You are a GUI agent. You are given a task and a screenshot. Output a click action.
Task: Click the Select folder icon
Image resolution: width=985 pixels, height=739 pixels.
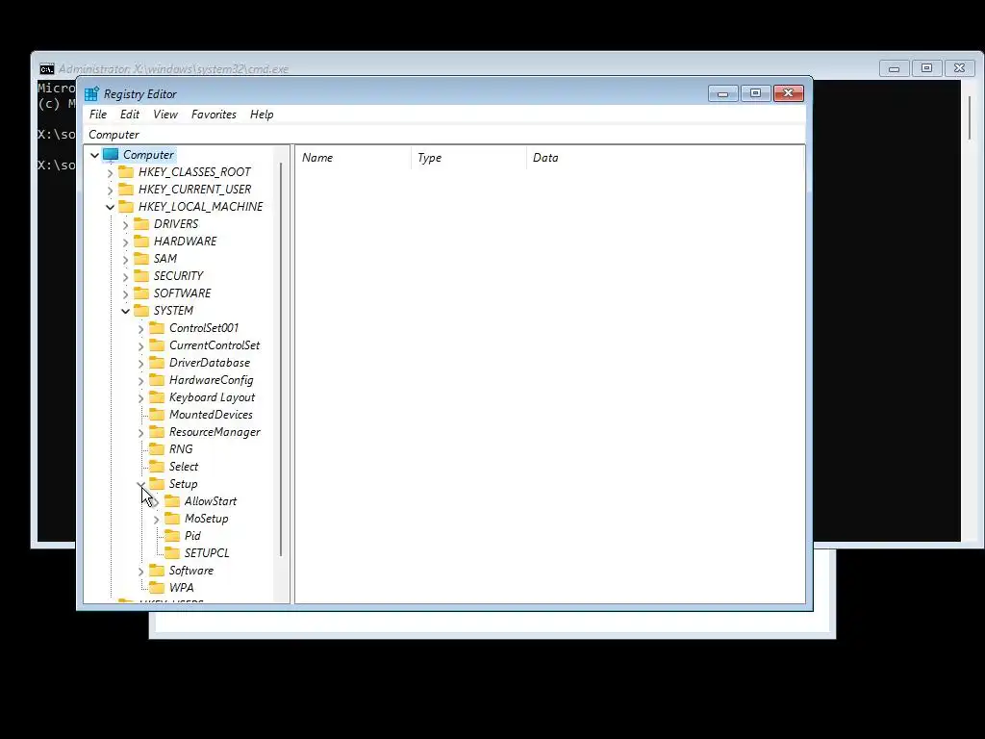point(157,467)
